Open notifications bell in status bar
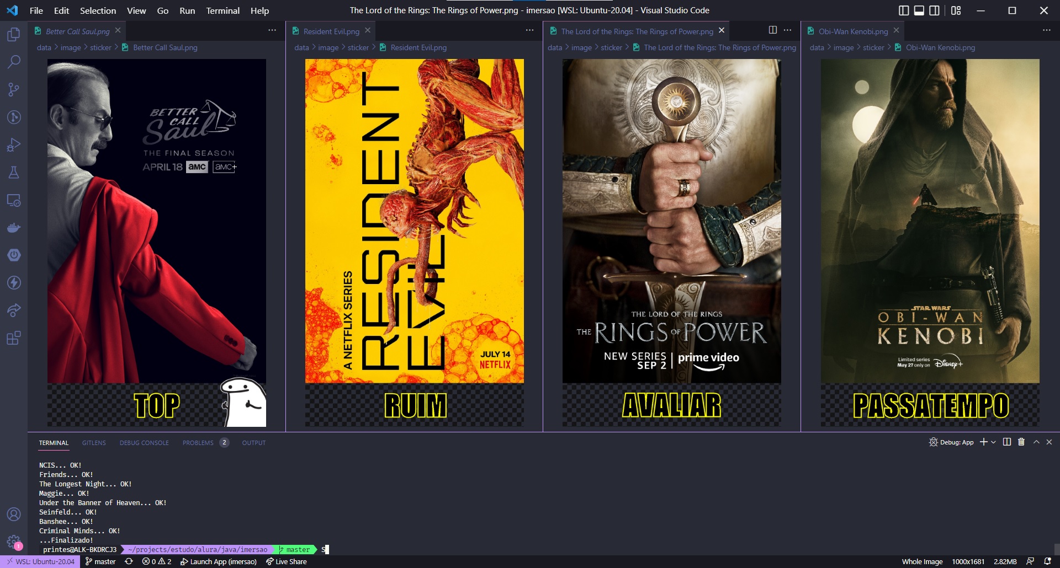This screenshot has width=1060, height=568. coord(1047,561)
